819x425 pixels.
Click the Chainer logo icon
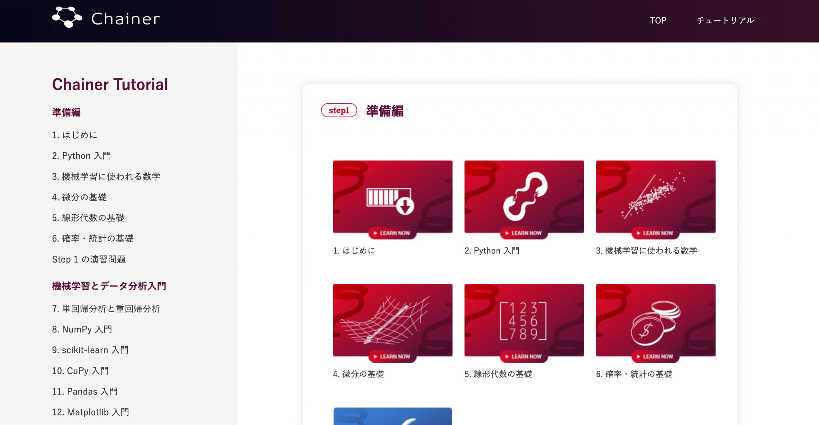point(67,18)
